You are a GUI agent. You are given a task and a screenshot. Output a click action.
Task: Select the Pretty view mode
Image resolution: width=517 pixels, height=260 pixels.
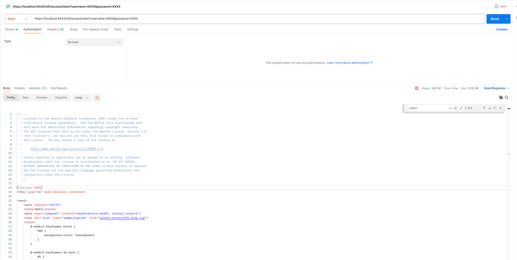tap(11, 98)
